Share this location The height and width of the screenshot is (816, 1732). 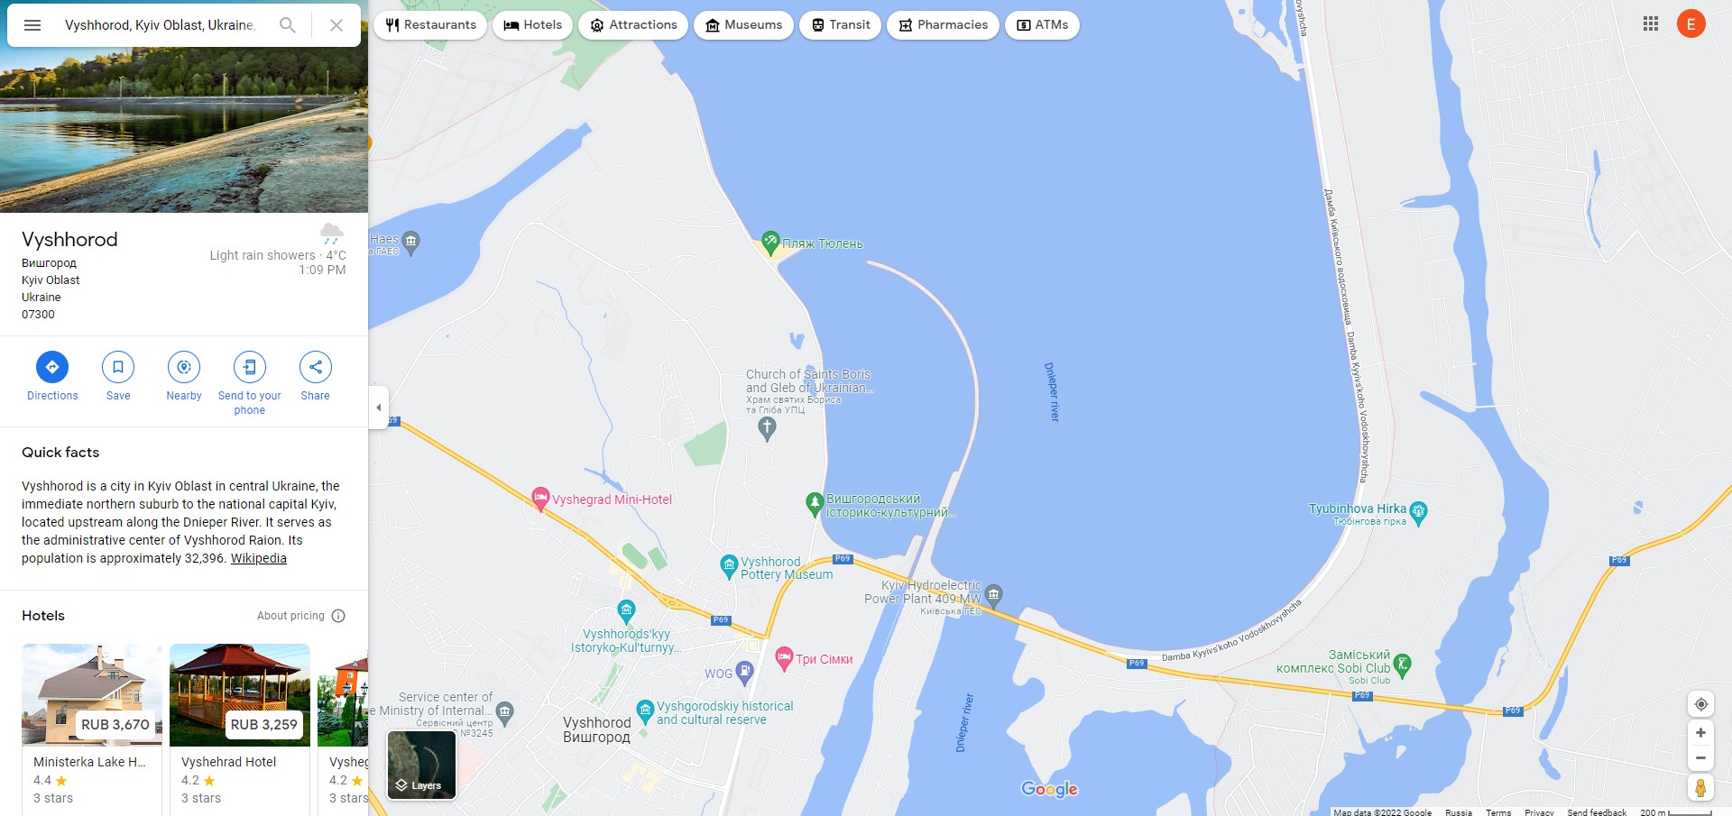coord(316,376)
